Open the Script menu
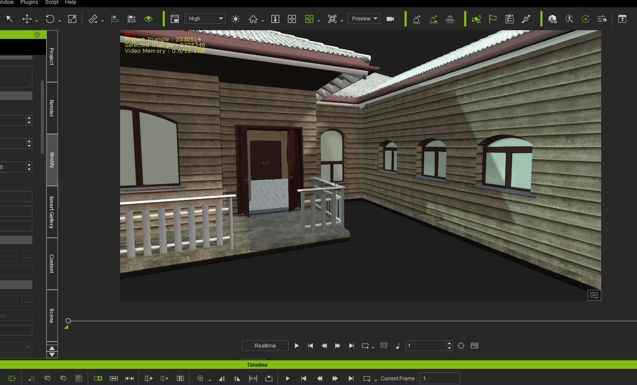Viewport: 637px width, 385px height. click(x=52, y=3)
